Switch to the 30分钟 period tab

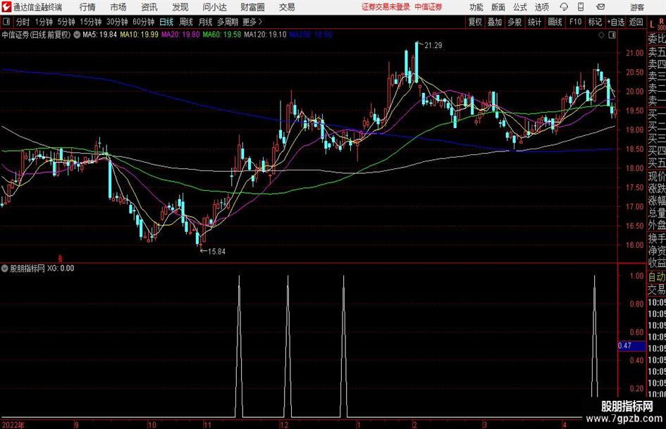(117, 22)
